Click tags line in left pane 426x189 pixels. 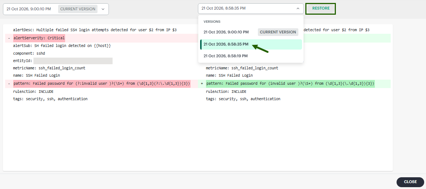pyautogui.click(x=50, y=99)
